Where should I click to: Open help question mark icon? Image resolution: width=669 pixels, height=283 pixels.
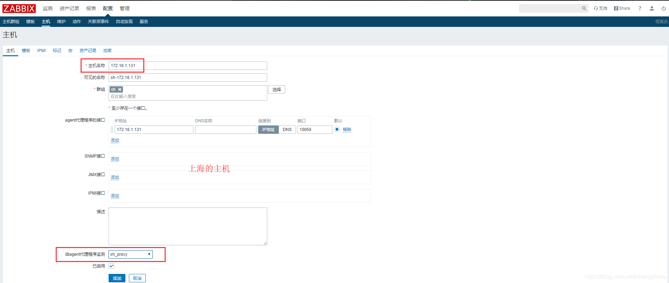coord(640,8)
